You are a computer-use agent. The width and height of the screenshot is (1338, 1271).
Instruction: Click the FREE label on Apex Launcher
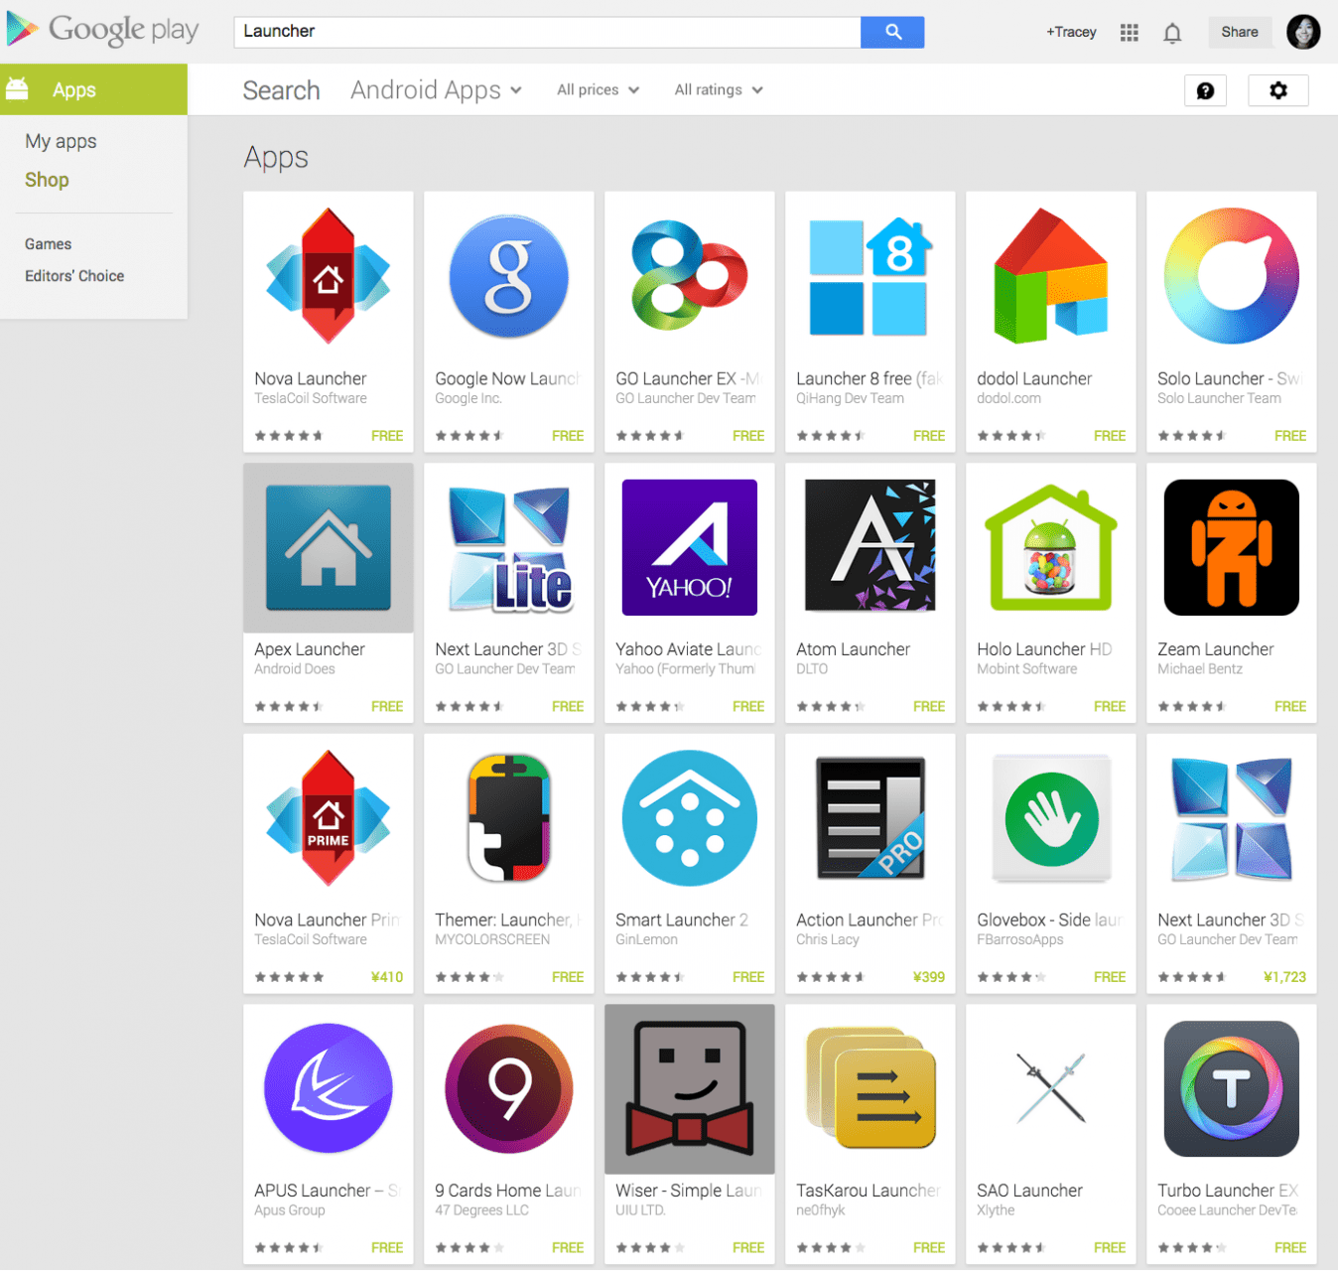coord(387,707)
